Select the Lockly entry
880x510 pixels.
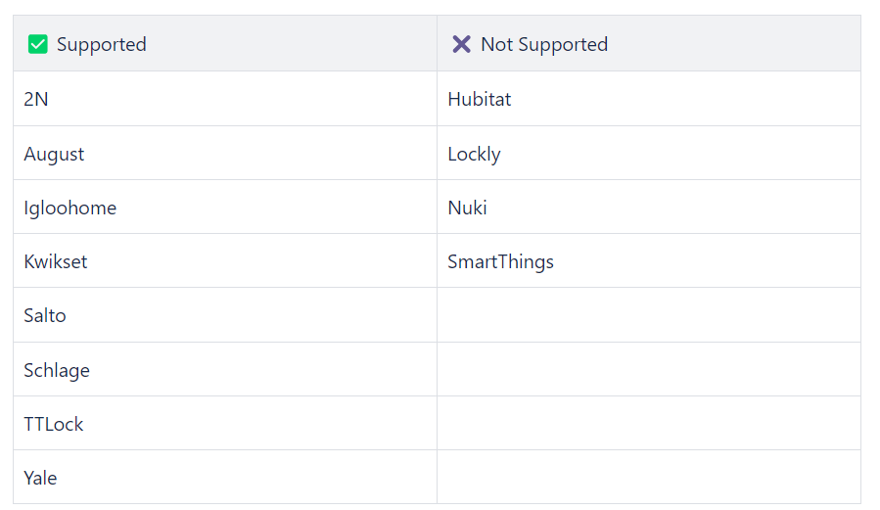[649, 153]
